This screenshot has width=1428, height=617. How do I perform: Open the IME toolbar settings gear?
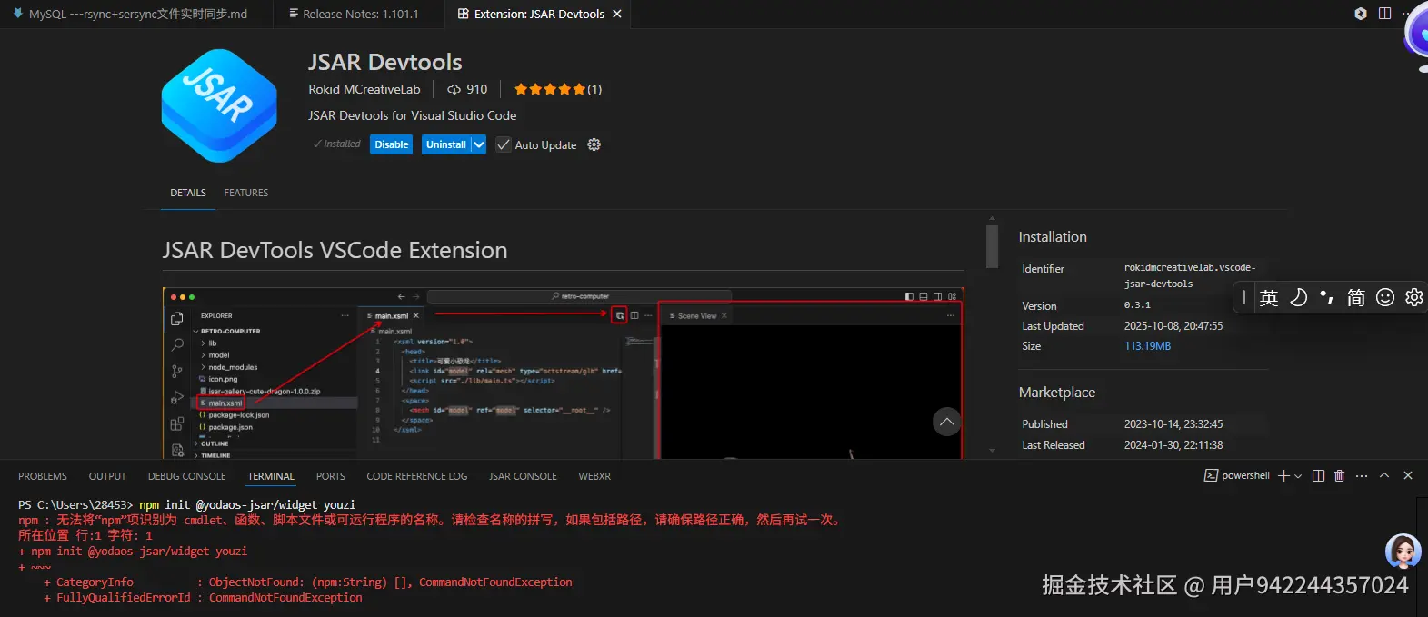click(x=1413, y=297)
